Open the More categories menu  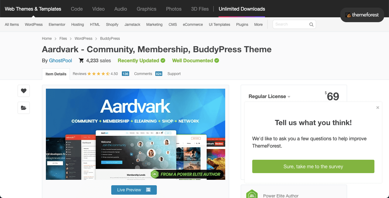click(258, 25)
